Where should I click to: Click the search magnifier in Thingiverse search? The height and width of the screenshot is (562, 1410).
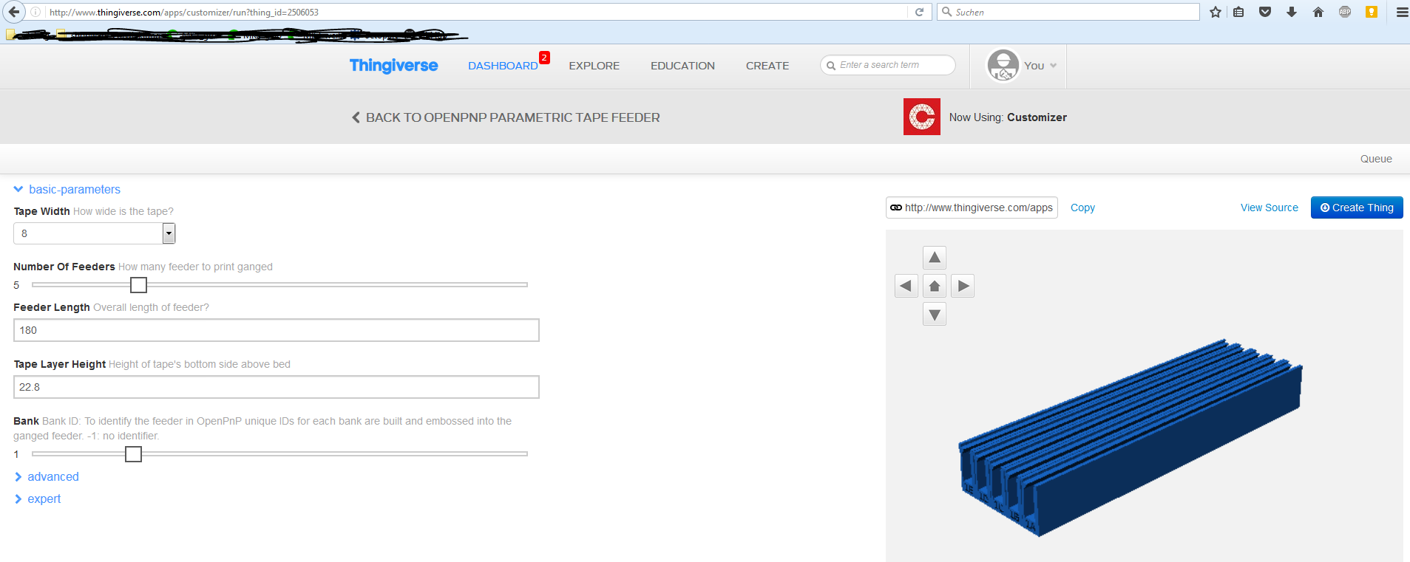(831, 66)
